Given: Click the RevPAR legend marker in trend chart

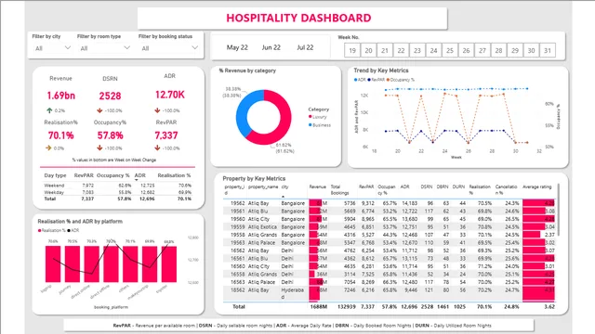Looking at the screenshot, I should tap(369, 80).
